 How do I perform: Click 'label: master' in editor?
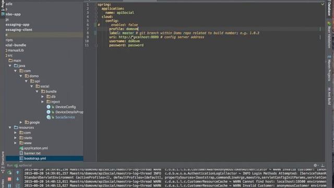pos(122,33)
